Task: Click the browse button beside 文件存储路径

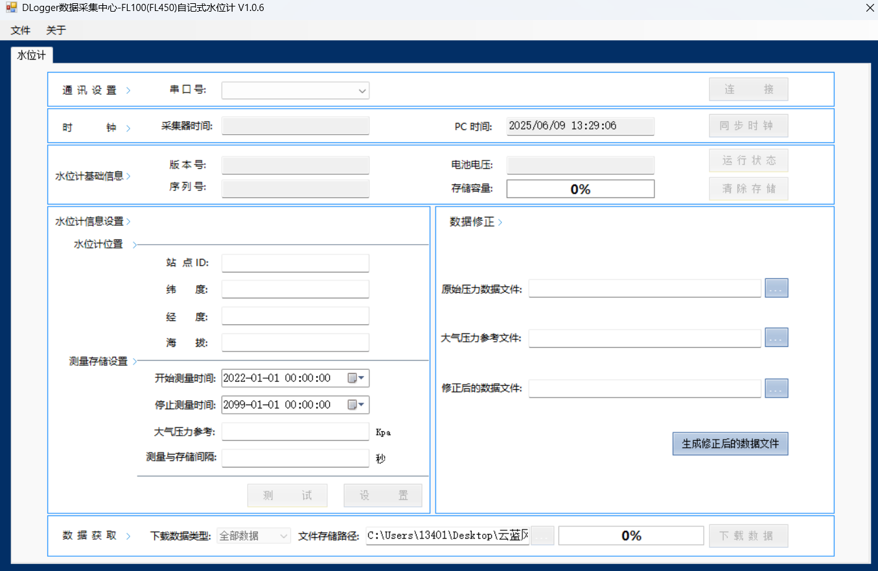Action: (543, 536)
